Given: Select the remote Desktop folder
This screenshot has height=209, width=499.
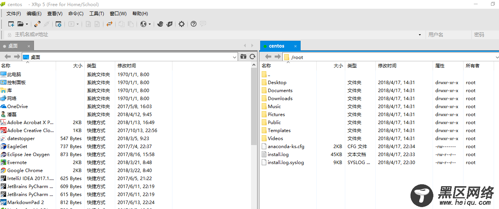Looking at the screenshot, I should tap(274, 83).
